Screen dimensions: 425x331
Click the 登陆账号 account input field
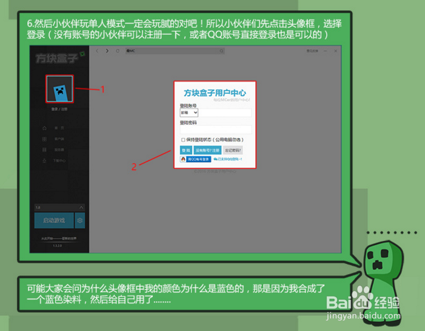tap(225, 113)
